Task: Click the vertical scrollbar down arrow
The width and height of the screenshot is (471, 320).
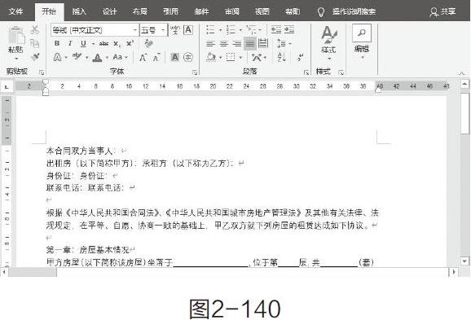Action: 464,261
